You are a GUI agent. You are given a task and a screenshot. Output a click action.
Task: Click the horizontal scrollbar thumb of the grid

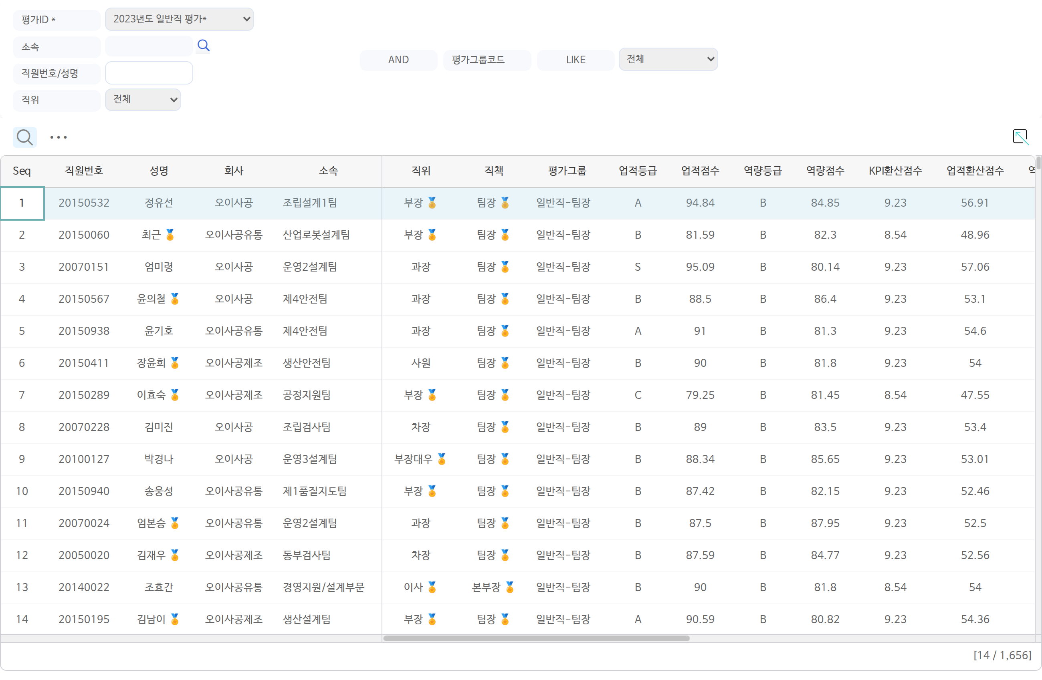(536, 638)
